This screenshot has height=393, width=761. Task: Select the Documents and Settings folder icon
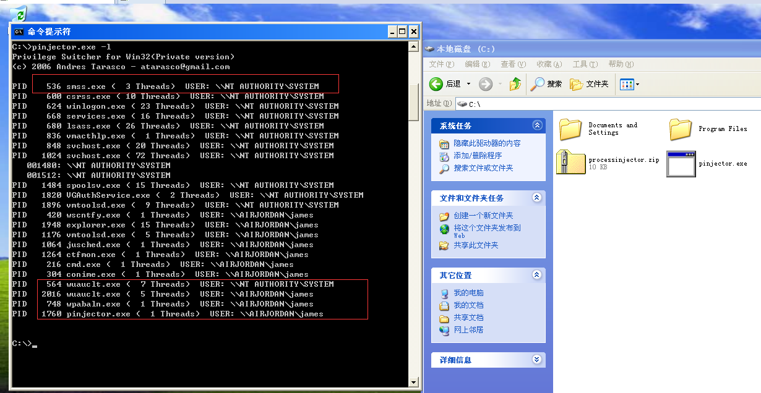pos(570,129)
